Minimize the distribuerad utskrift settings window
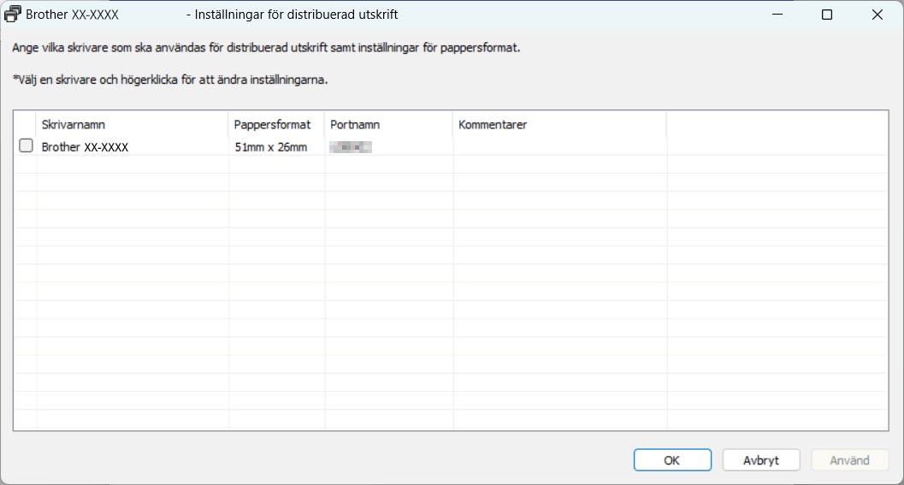The height and width of the screenshot is (485, 904). point(777,15)
